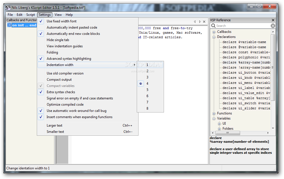Screen dimensions: 284x179
Task: Expand the Functions tree node
Action: click(x=214, y=114)
